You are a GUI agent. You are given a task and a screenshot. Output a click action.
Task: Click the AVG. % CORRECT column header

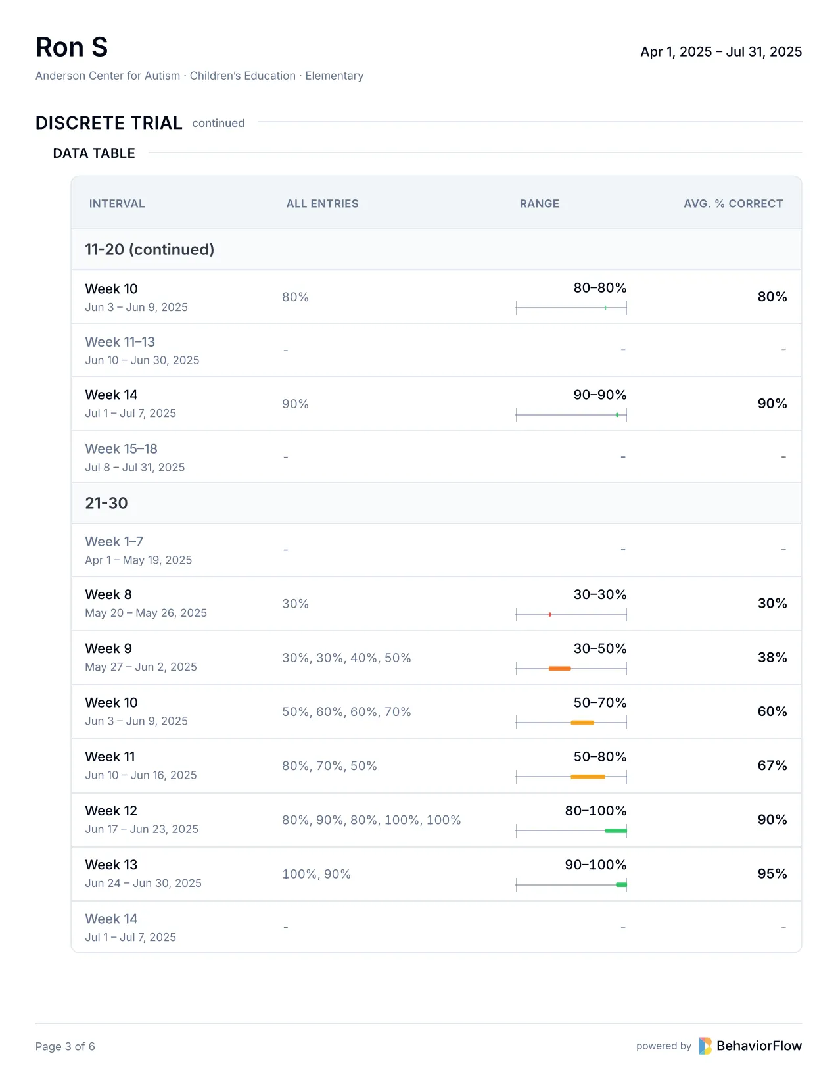[x=733, y=204]
